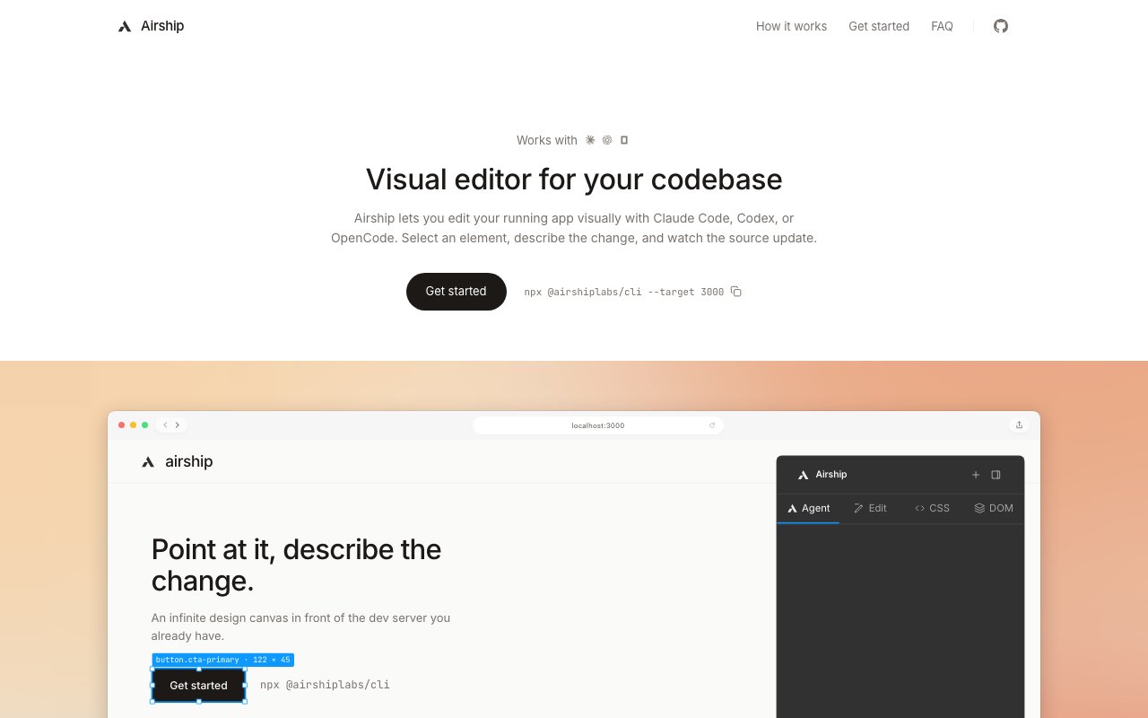Click the back chevron in the demo browser
The width and height of the screenshot is (1148, 718).
point(165,425)
